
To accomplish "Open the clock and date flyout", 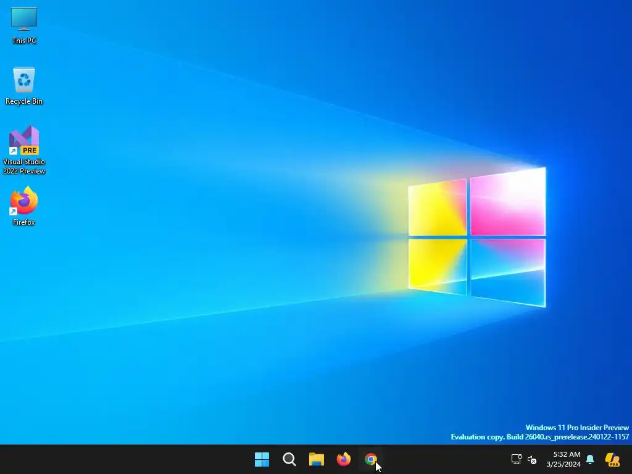I will (563, 459).
